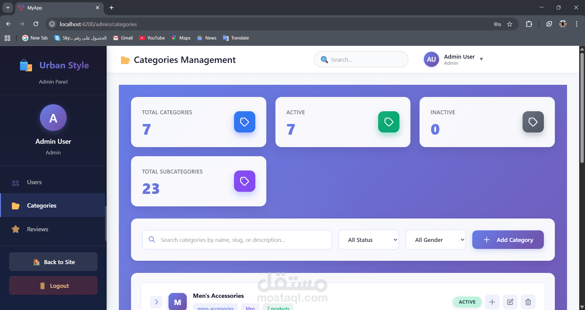Open the New Tab bookmark
The image size is (585, 310).
point(35,38)
